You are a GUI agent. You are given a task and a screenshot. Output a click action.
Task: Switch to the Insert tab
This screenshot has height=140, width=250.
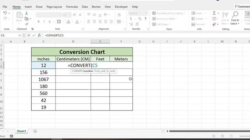(x=28, y=7)
